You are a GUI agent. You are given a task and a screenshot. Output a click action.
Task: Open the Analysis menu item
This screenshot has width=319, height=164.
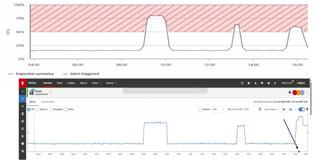(x=71, y=83)
